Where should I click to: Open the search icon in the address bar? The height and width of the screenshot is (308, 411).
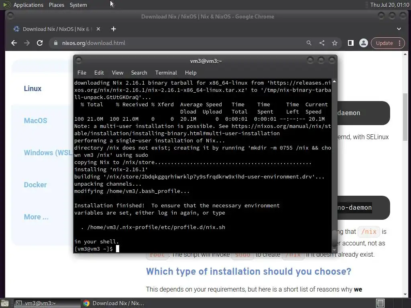coord(309,43)
